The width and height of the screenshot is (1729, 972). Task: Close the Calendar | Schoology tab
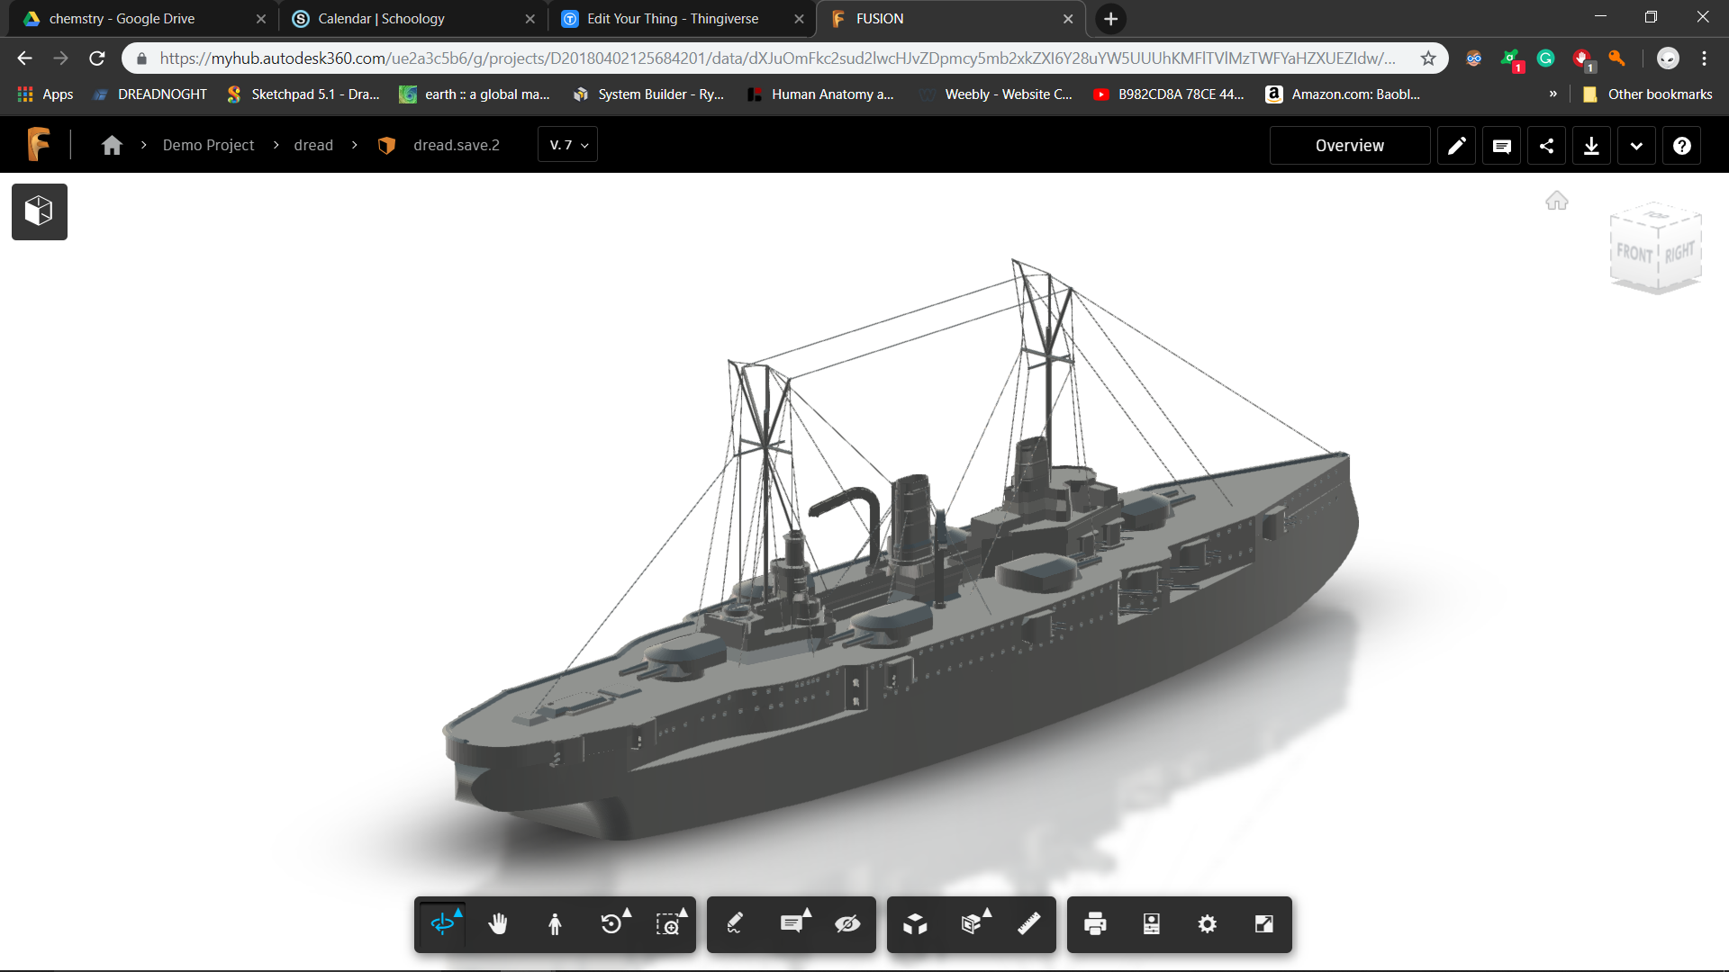(x=530, y=19)
